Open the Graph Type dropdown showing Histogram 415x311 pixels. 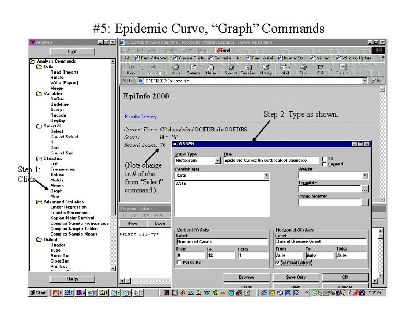(x=217, y=161)
